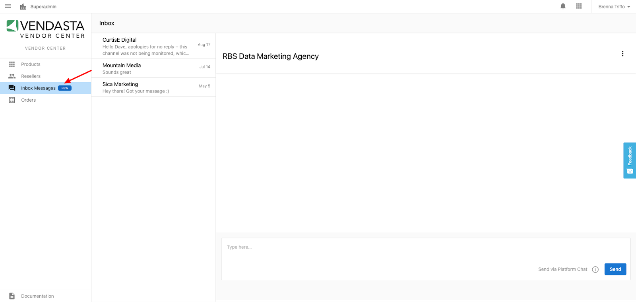The height and width of the screenshot is (302, 636).
Task: Click the RBS Data Marketing Agency title
Action: tap(271, 56)
